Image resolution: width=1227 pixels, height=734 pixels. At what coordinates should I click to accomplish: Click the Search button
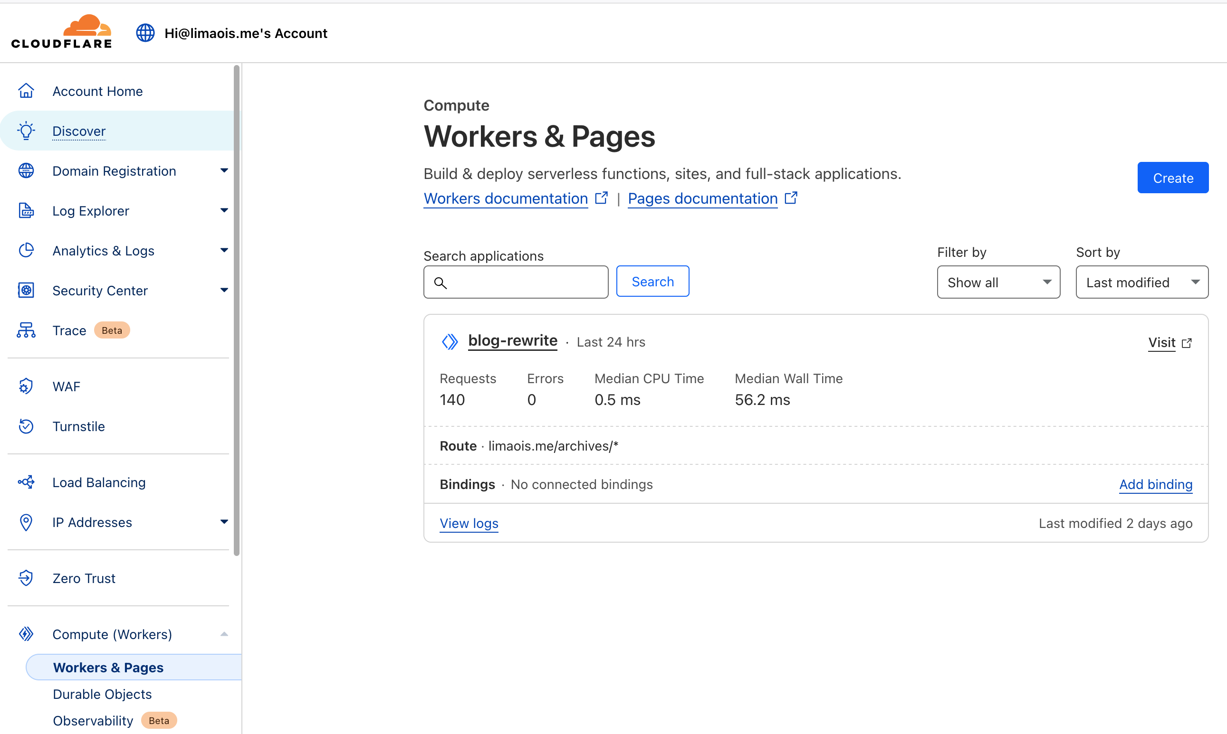652,281
